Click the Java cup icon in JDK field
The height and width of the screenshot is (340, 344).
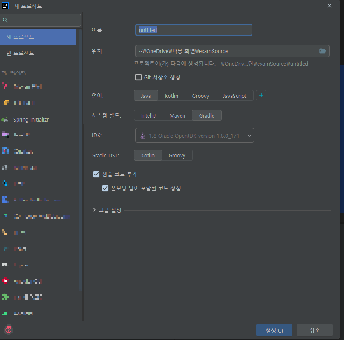point(142,135)
